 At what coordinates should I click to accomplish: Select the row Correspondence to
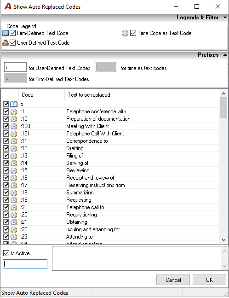point(111,141)
